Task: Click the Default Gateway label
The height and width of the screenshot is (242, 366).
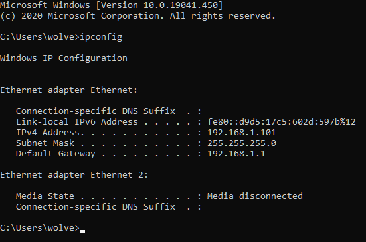Action: (56, 154)
